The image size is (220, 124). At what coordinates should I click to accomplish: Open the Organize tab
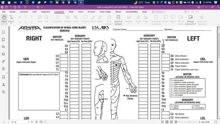tap(45, 12)
